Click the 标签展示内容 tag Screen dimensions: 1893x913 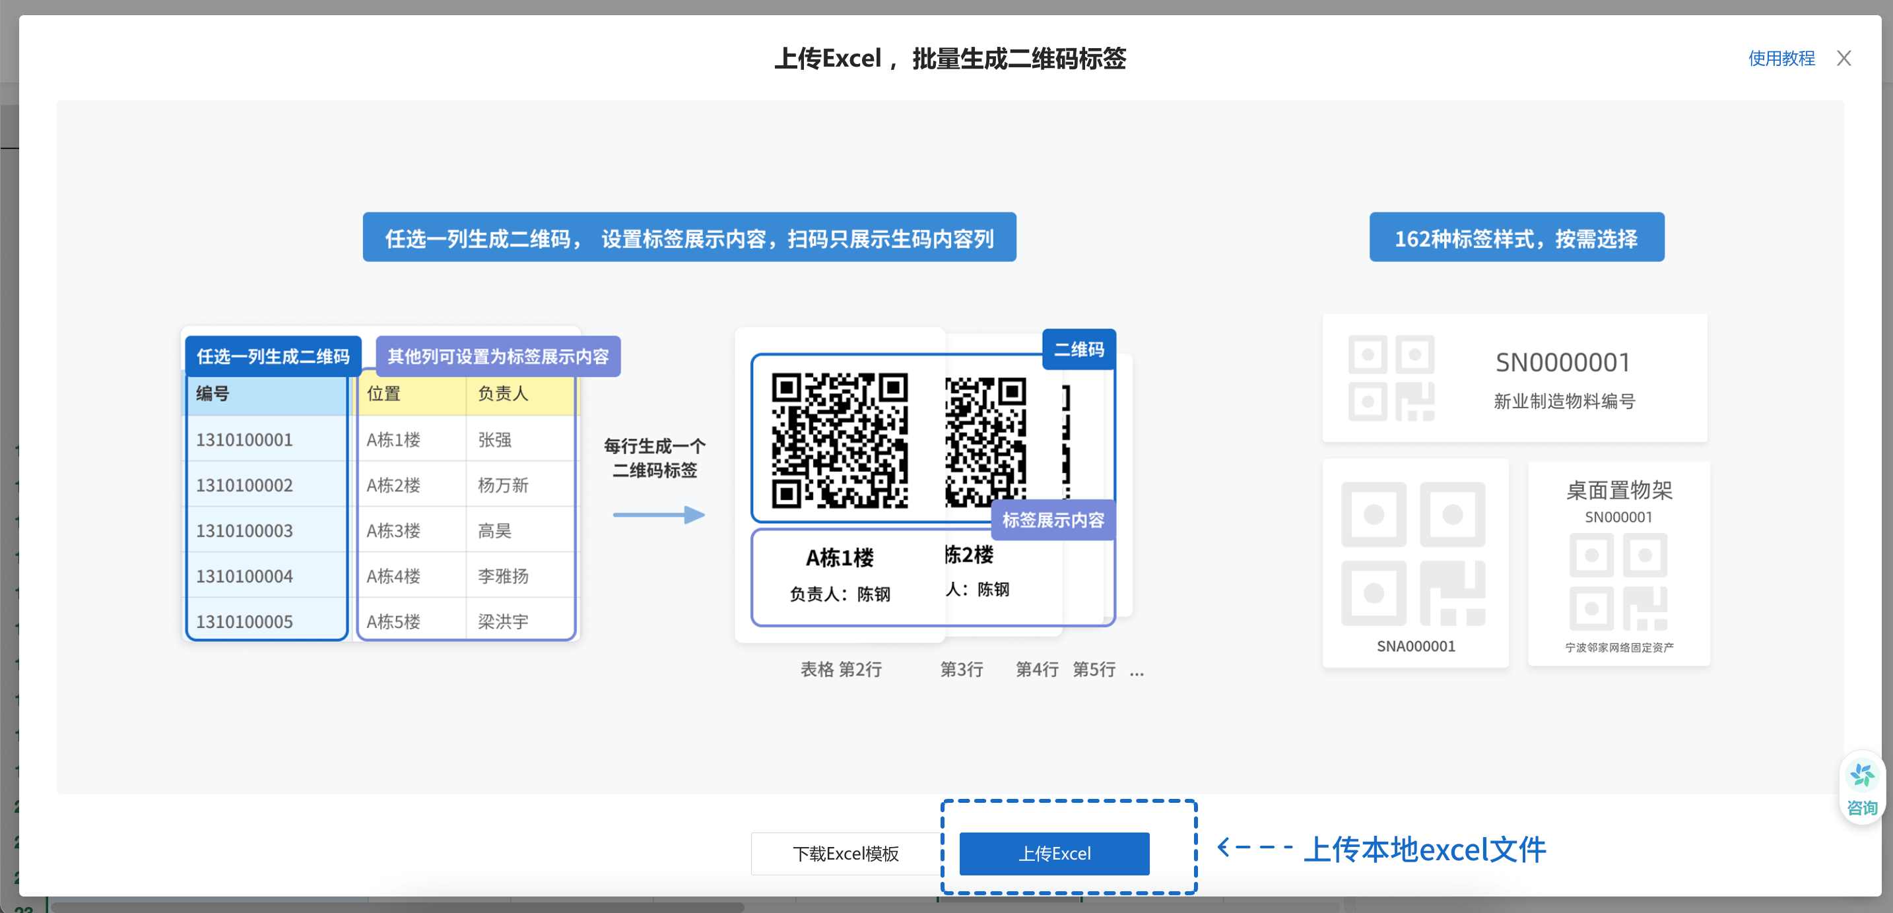pos(1053,520)
